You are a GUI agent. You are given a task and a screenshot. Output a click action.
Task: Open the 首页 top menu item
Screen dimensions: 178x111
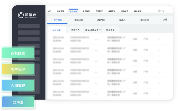49,11
